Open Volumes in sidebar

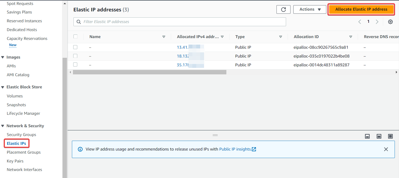coord(15,96)
